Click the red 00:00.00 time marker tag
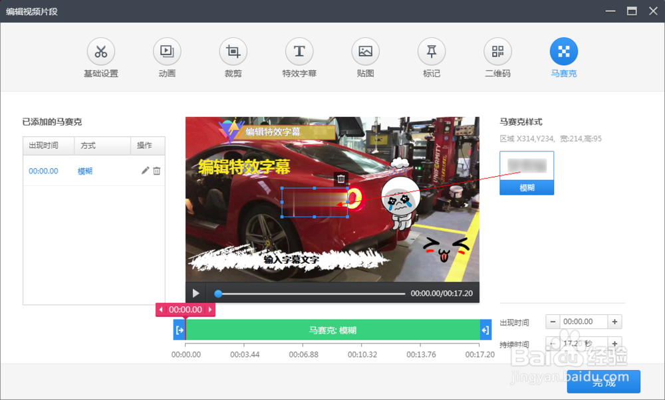This screenshot has width=665, height=400. click(x=186, y=310)
